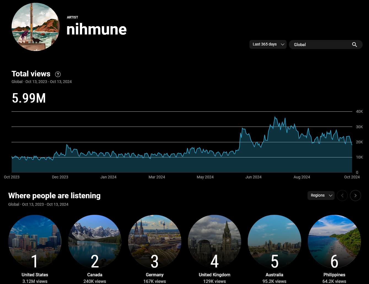
Task: Select the United Kingdom region thumbnail
Action: (214, 241)
